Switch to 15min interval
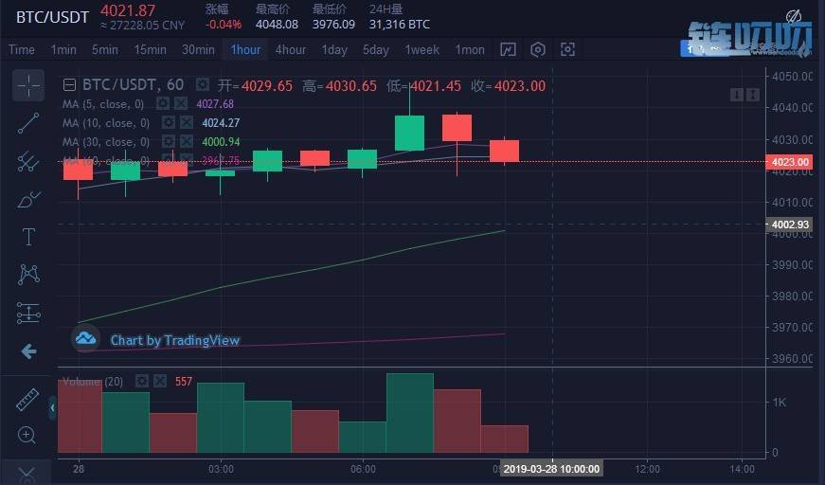The height and width of the screenshot is (485, 825). [150, 49]
